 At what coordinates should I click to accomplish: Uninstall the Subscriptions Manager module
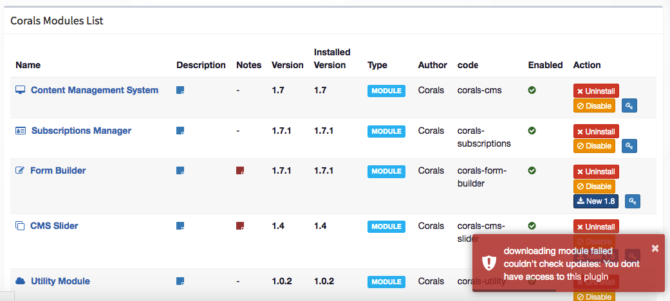click(x=596, y=131)
